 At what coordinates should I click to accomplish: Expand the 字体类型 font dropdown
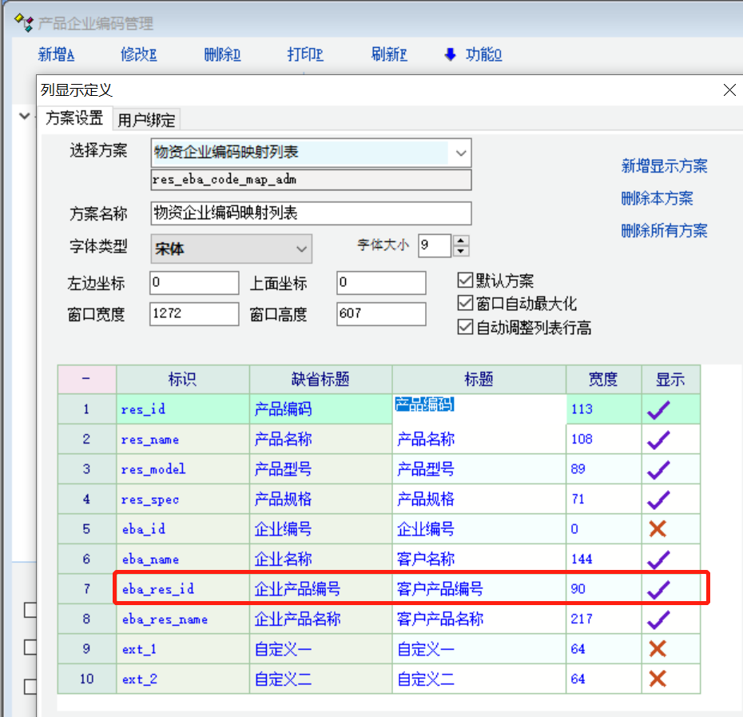[301, 249]
